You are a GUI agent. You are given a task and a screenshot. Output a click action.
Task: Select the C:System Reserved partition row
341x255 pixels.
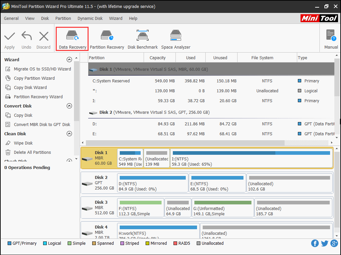(211, 81)
